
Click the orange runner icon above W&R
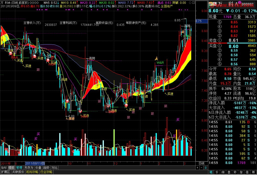point(157,59)
